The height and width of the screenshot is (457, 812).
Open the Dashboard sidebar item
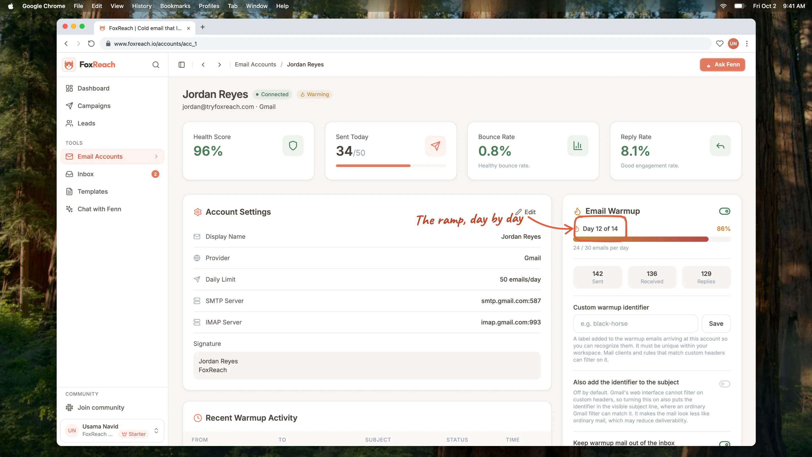tap(112, 88)
